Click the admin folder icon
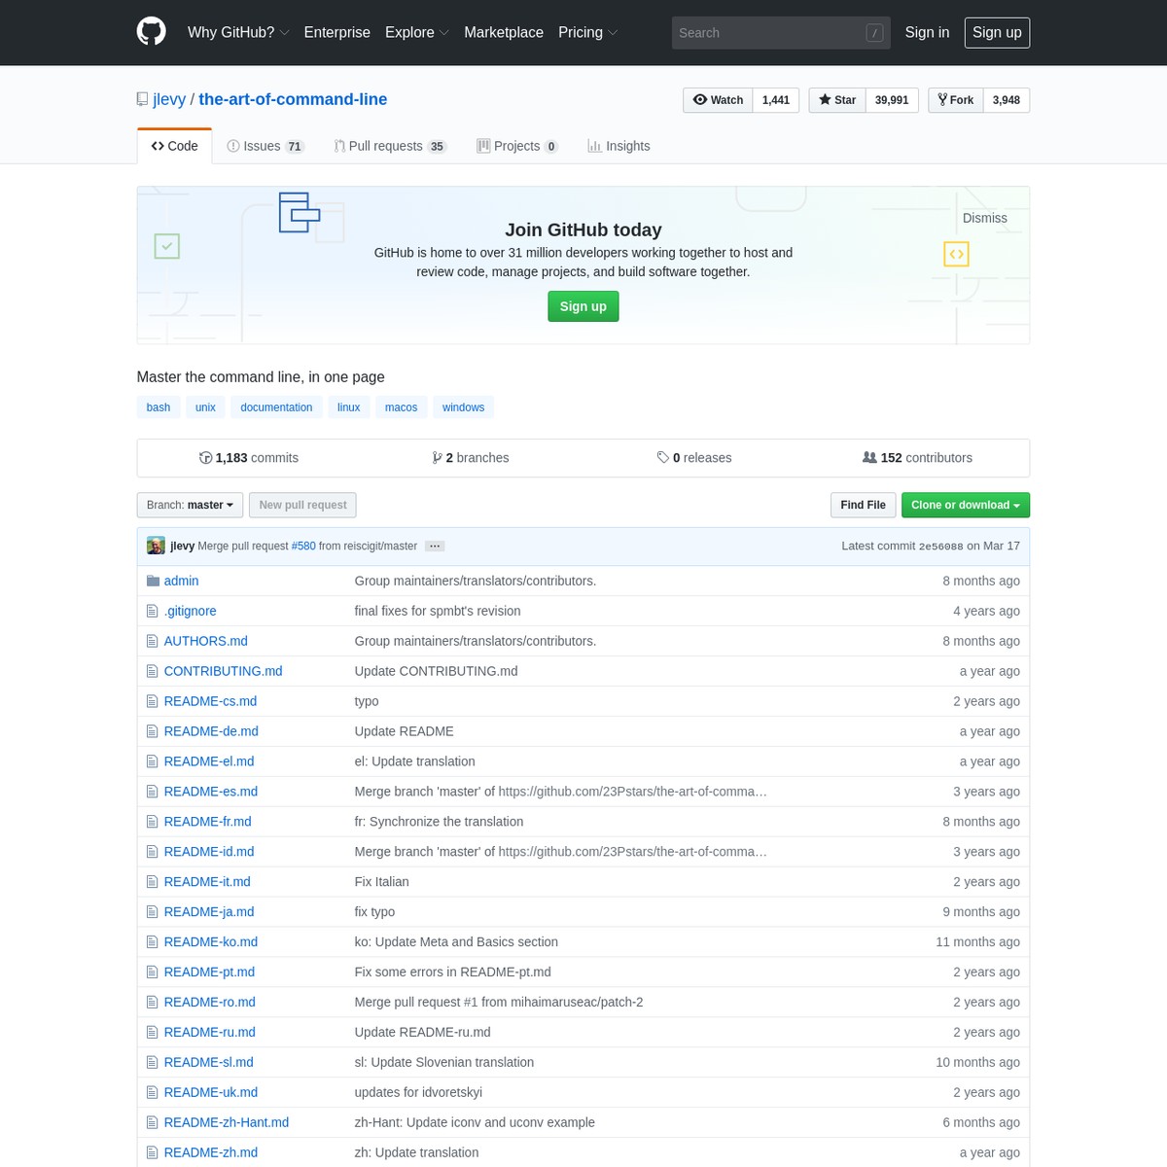The height and width of the screenshot is (1167, 1167). point(153,581)
